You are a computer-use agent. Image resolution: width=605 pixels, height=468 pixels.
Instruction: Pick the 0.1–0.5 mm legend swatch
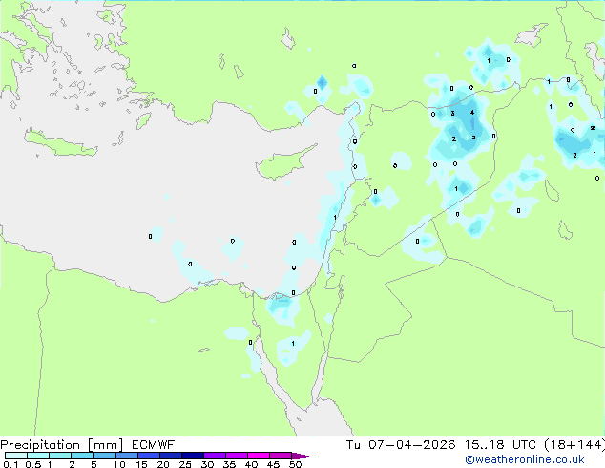pos(16,456)
